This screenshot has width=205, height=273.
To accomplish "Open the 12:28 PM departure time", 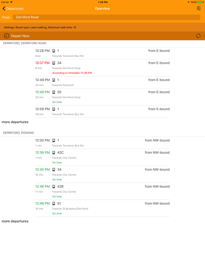I will pos(42,51).
